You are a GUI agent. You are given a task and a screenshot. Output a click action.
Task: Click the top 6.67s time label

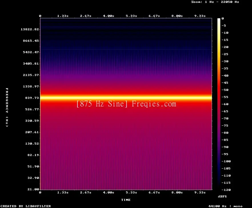tap(154, 16)
